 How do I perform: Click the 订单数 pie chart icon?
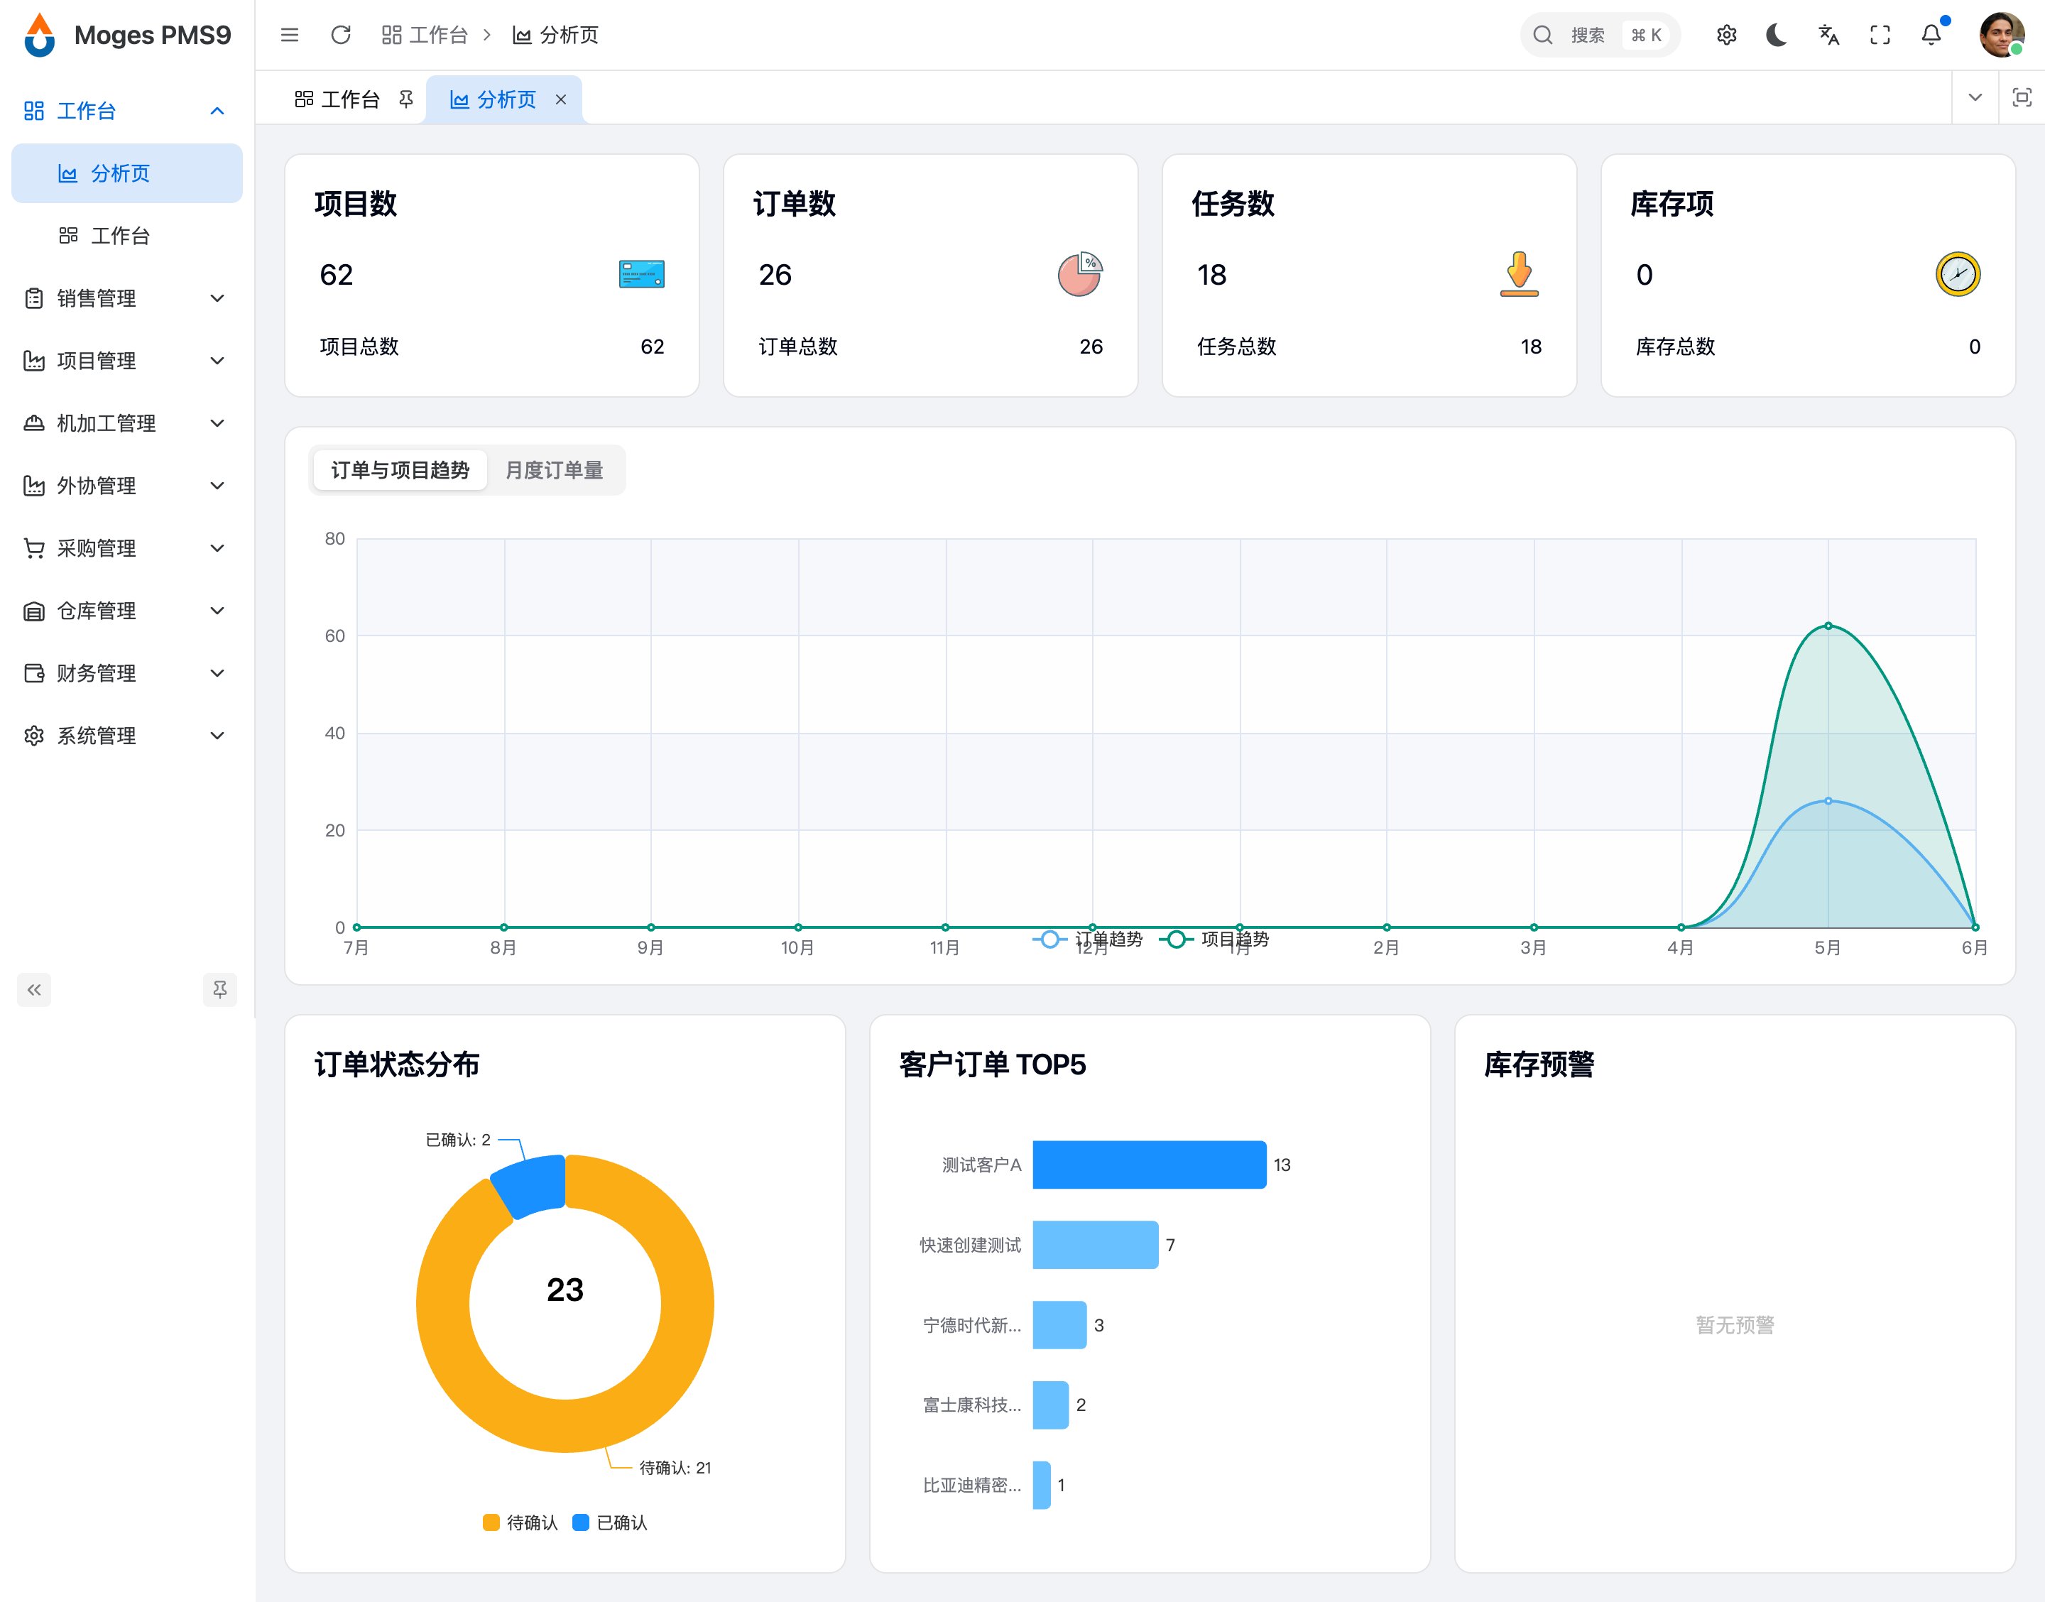(x=1080, y=274)
